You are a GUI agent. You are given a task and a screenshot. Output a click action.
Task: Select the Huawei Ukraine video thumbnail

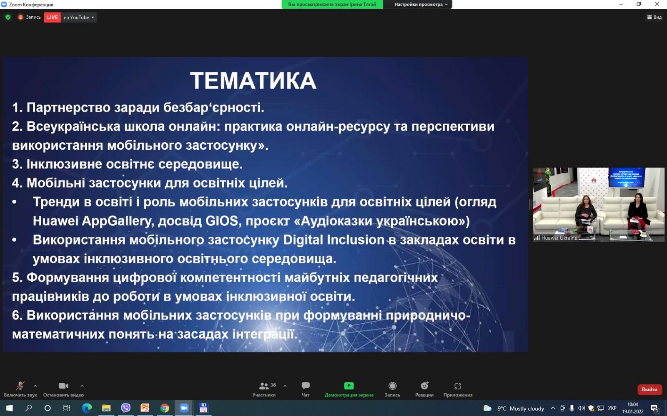(x=598, y=204)
